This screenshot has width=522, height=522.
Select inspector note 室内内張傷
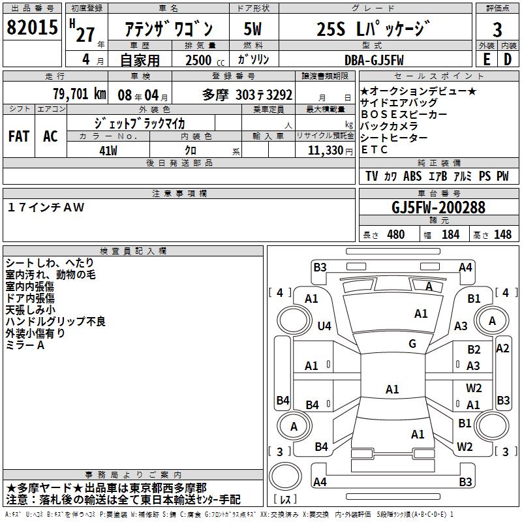(30, 286)
